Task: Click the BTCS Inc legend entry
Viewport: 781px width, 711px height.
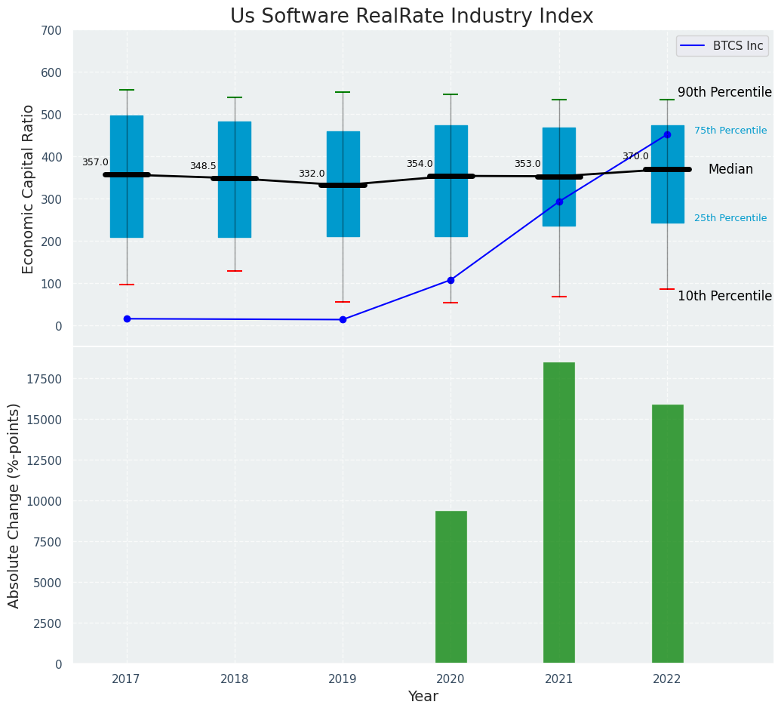Action: tap(722, 46)
